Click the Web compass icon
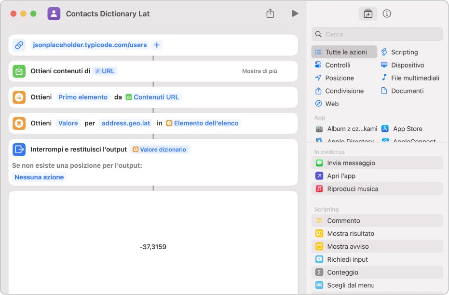Image resolution: width=449 pixels, height=295 pixels. click(318, 103)
